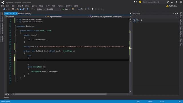Click the editor horizontal scrollbar thumb
Screen dimensions: 183x103
pyautogui.click(x=60, y=94)
